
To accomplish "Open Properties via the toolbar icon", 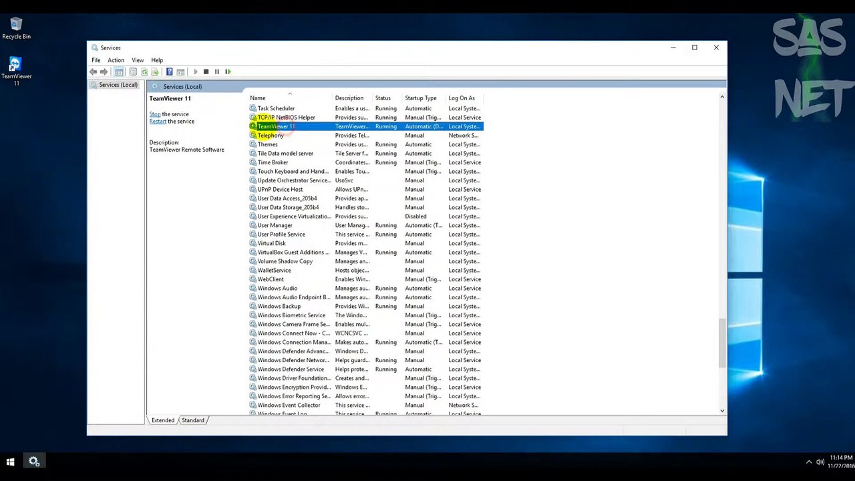I will (x=133, y=71).
